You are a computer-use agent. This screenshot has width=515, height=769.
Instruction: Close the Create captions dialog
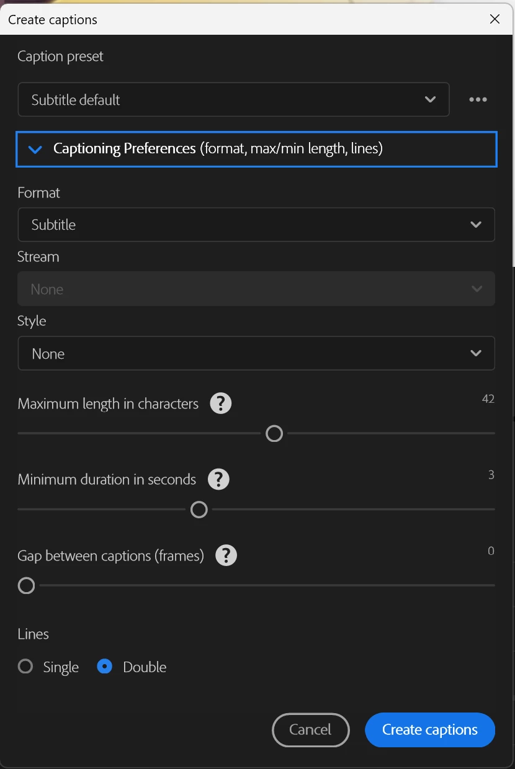[x=495, y=19]
